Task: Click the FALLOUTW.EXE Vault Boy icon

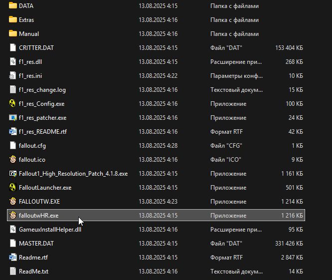Action: coord(13,202)
